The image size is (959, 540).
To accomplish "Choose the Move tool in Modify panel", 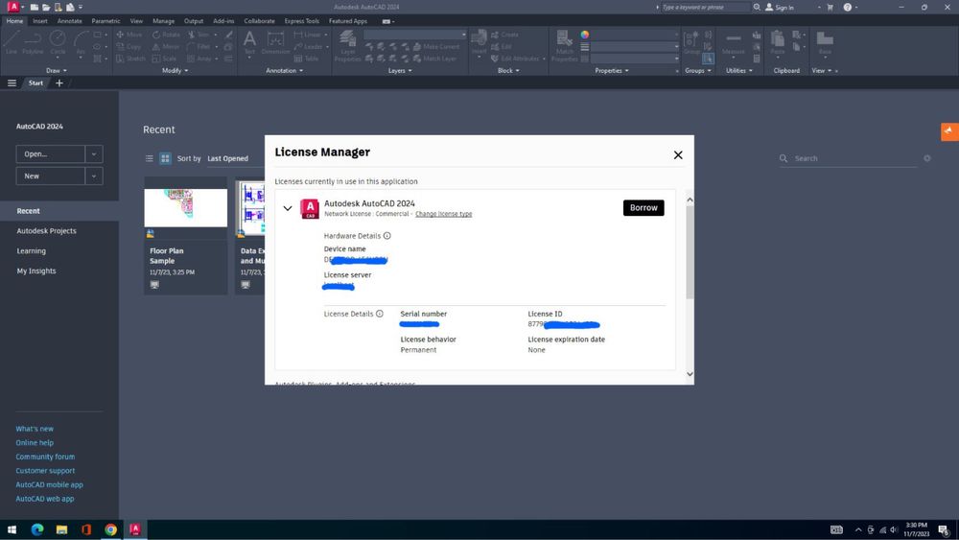I will [129, 35].
